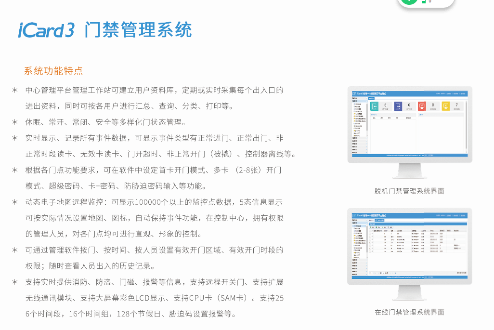Click the green circular check icon at page top
The image size is (494, 330).
[408, 1]
